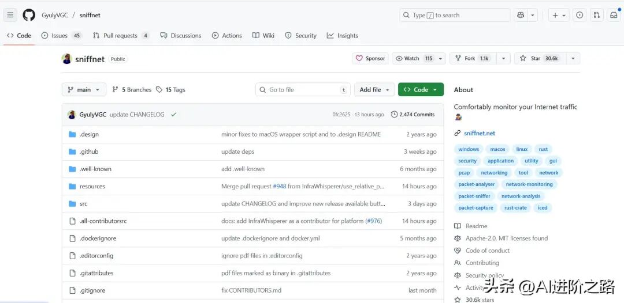
Task: Go to the GitHub homepage logo
Action: coord(29,15)
